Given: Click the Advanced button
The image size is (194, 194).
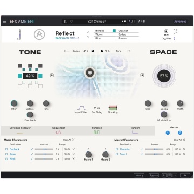Looking at the screenshot, I should tap(181, 22).
